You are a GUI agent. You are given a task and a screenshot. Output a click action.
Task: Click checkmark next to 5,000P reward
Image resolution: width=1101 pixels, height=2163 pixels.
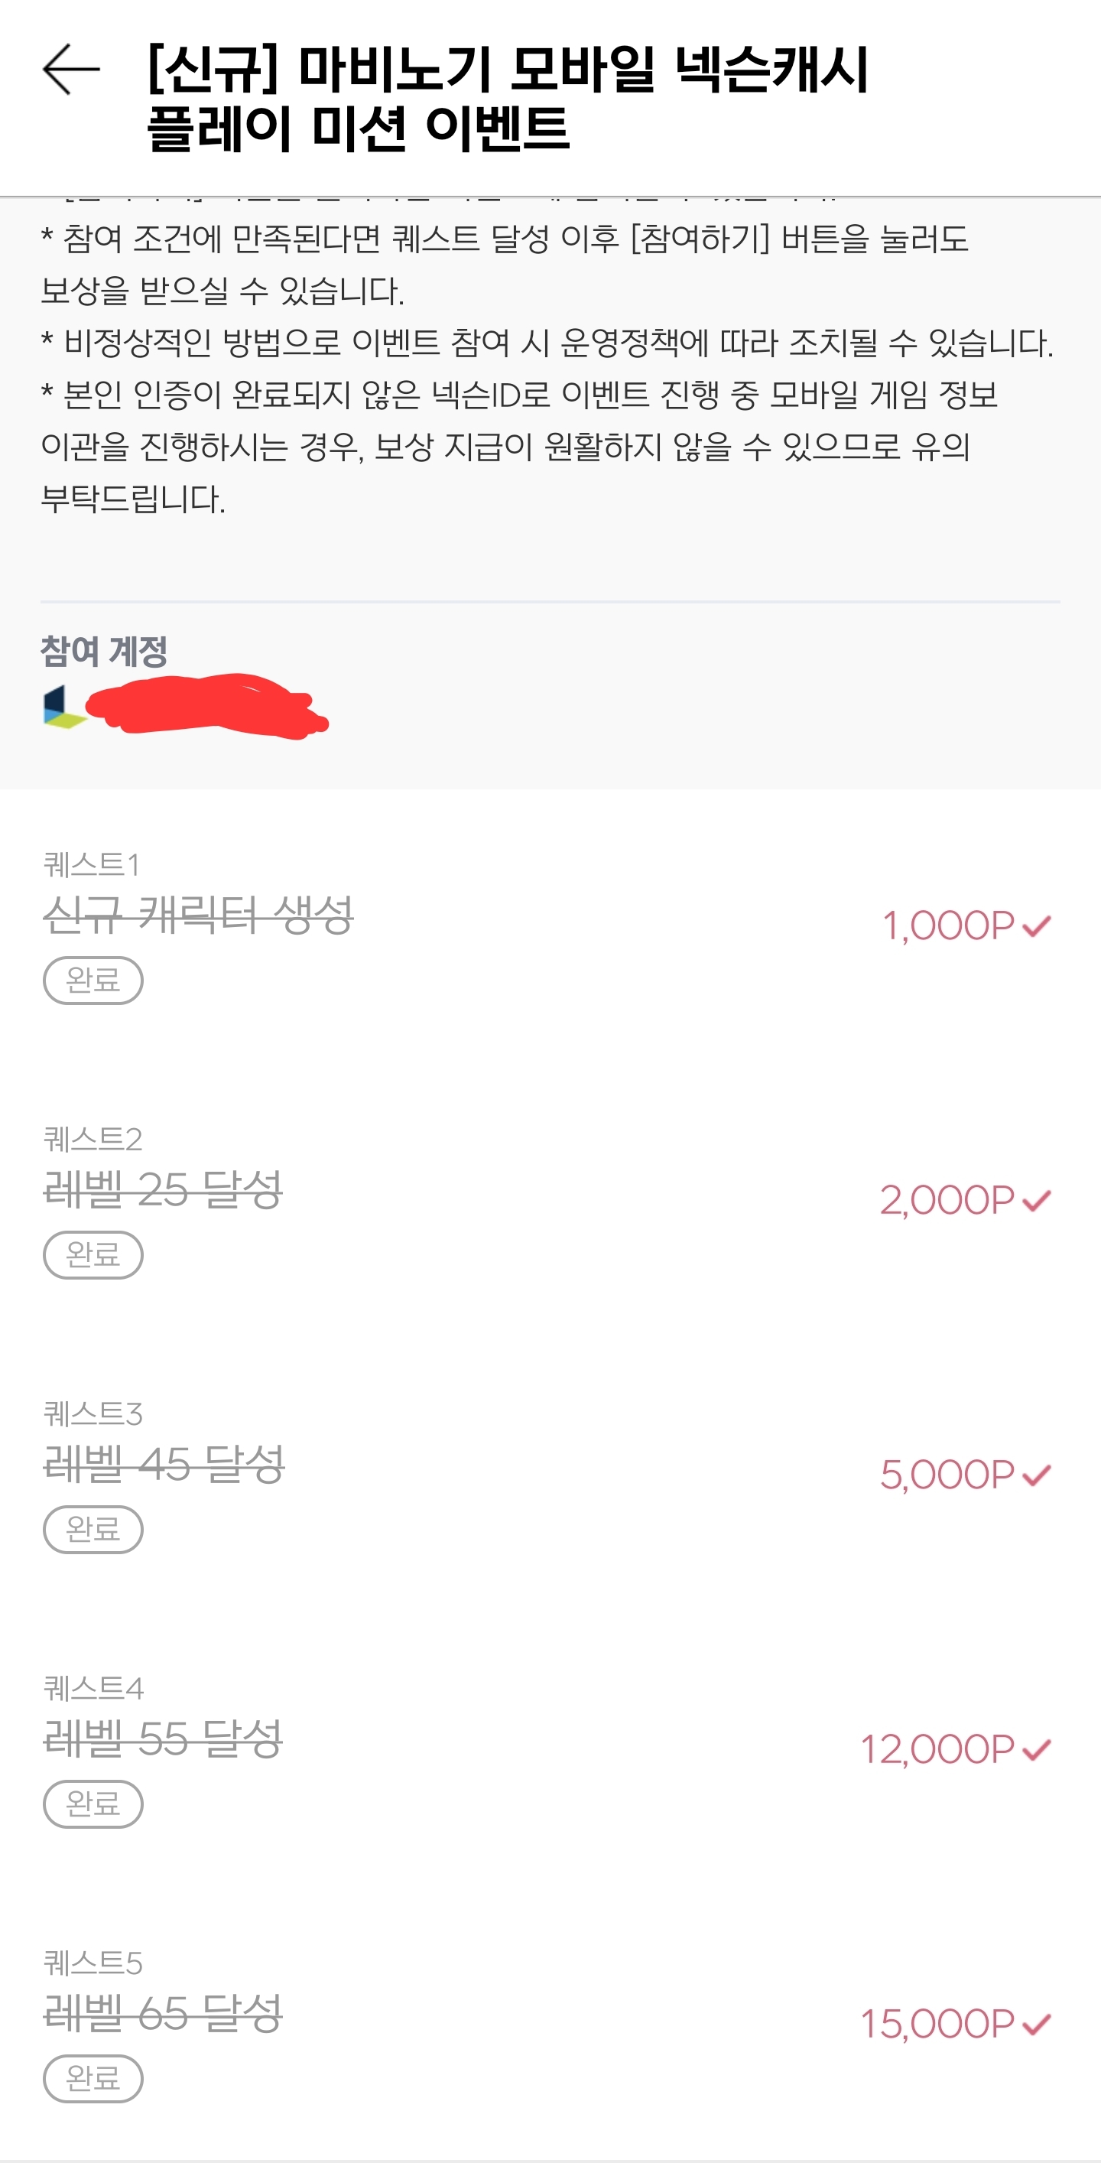tap(1038, 1475)
